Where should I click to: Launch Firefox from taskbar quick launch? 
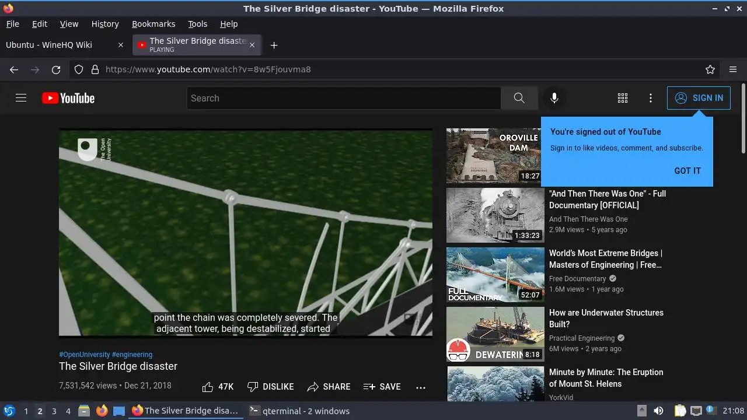click(102, 411)
